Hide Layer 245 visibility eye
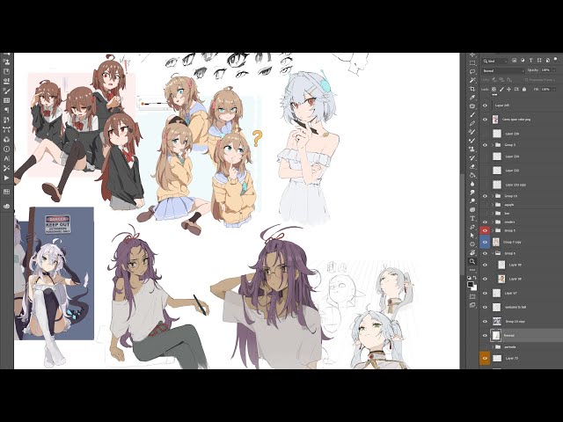563x422 pixels. coord(485,105)
